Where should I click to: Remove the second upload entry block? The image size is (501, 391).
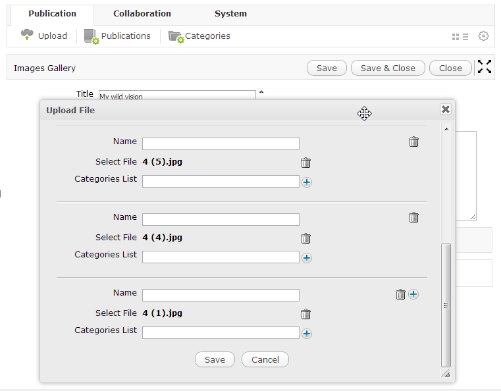414,217
